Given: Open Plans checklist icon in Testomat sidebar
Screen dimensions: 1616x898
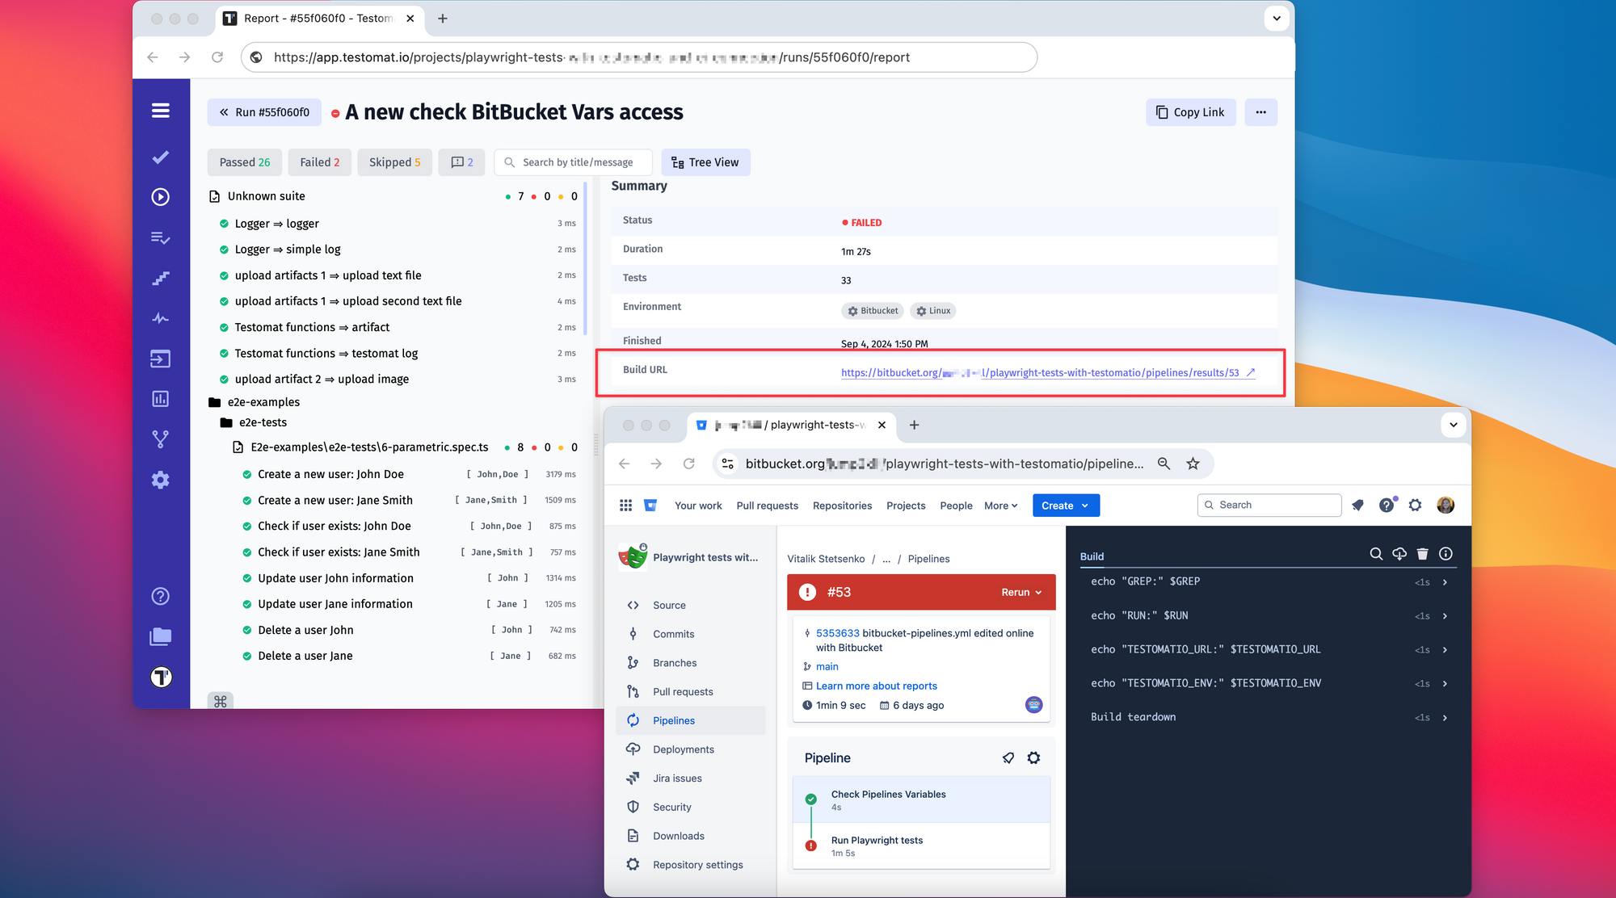Looking at the screenshot, I should coord(161,237).
